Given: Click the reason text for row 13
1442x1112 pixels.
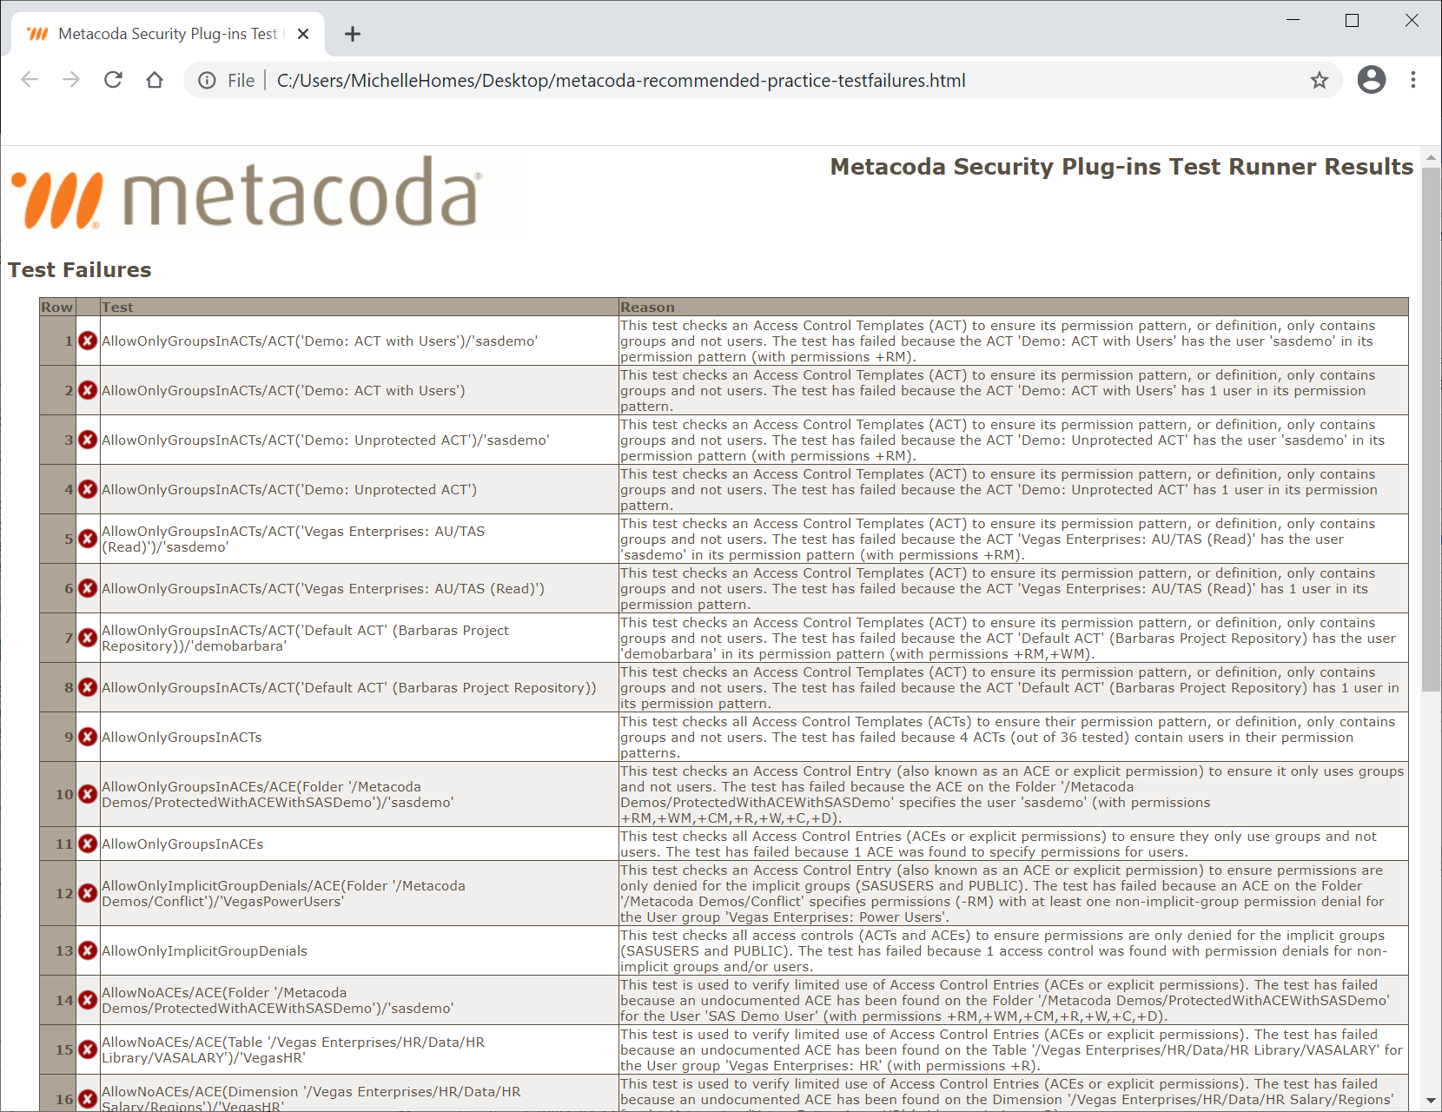Looking at the screenshot, I should (x=1003, y=950).
